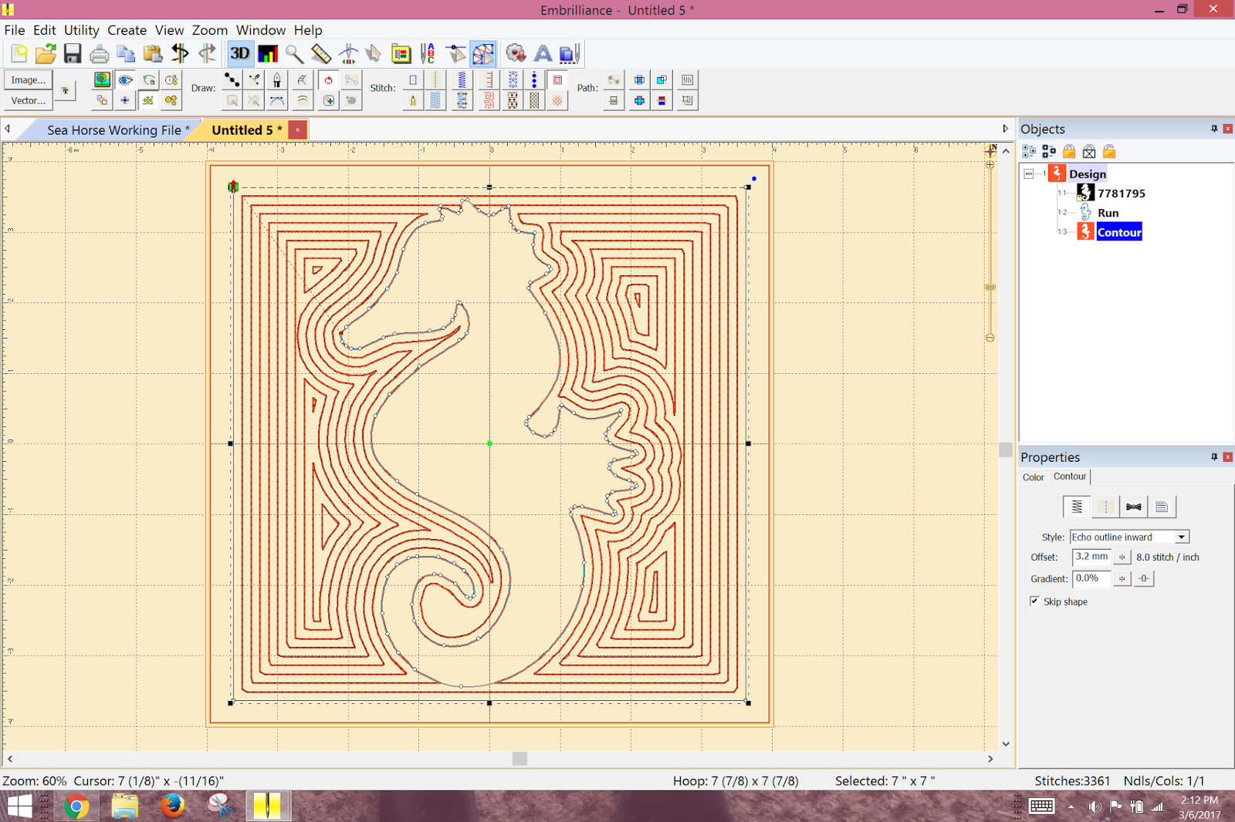
Task: Click the horizontal canvas scrollbar
Action: [x=519, y=759]
